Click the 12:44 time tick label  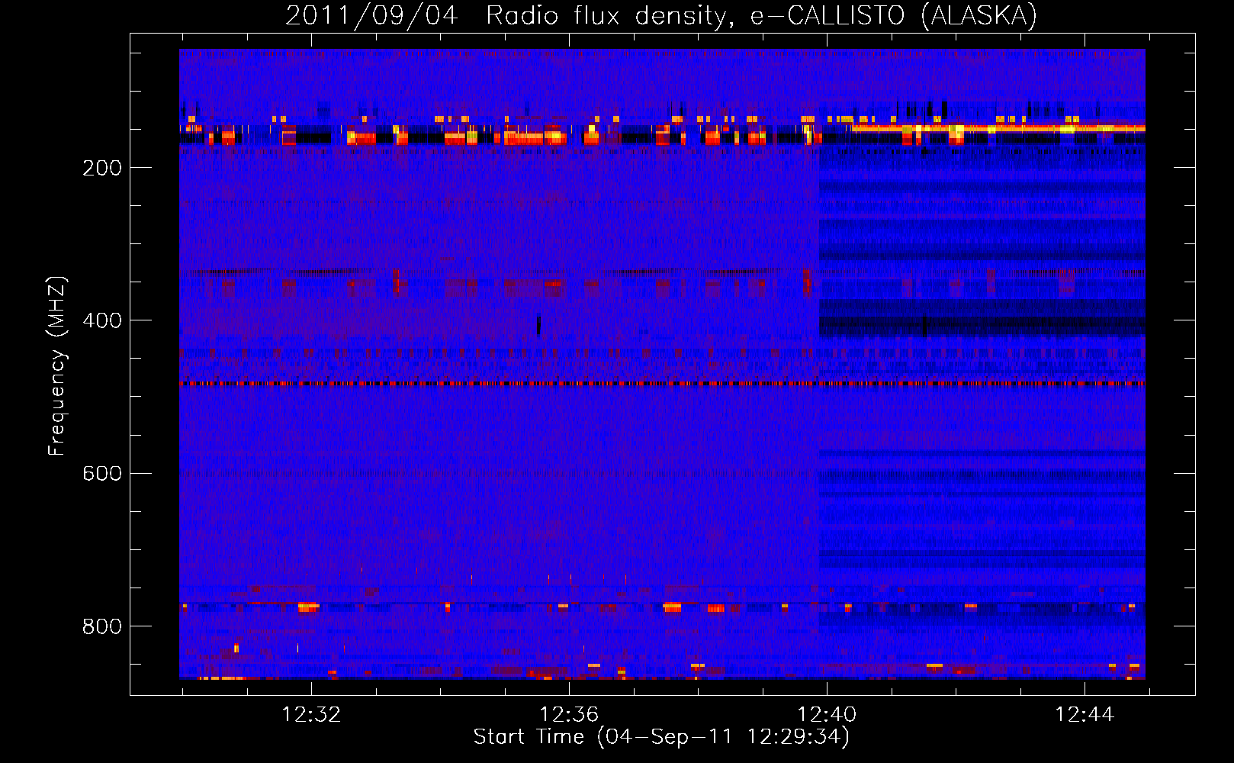click(x=1085, y=715)
